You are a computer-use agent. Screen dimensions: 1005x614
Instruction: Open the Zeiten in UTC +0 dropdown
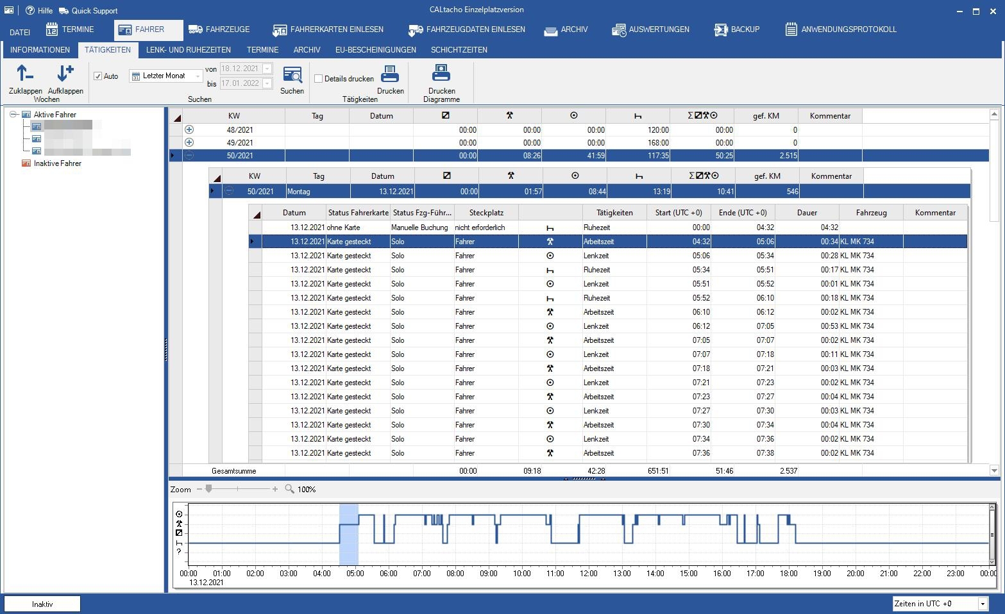click(x=982, y=604)
